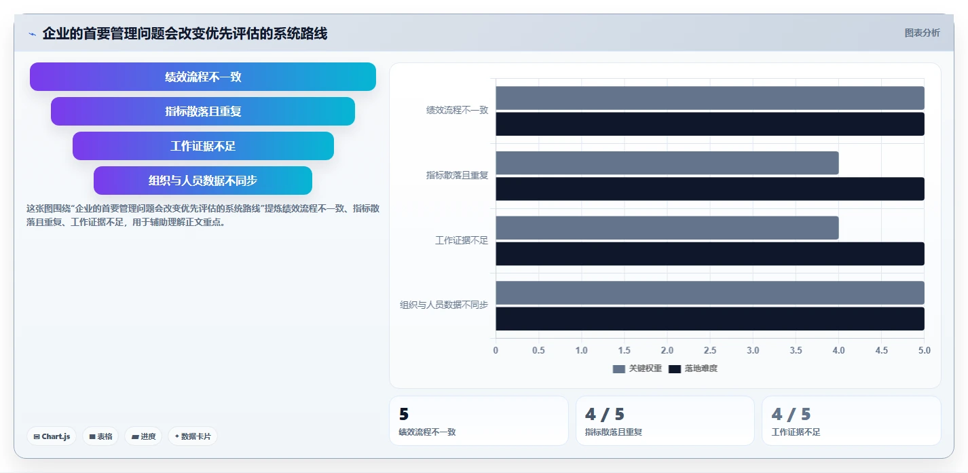Click 落地难度 legend label text
The width and height of the screenshot is (968, 473).
tap(701, 368)
